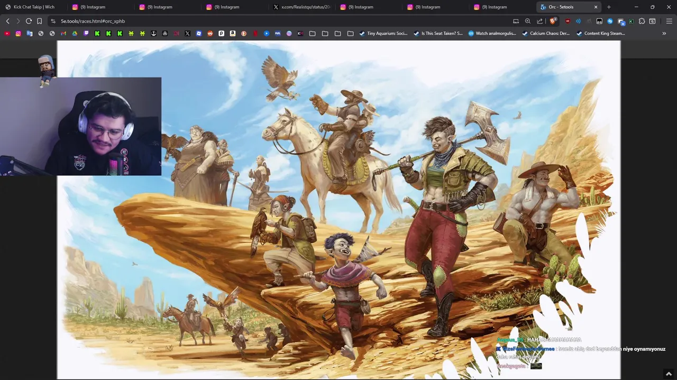Screen dimensions: 677x380
Task: Click the X (Twitter) bookmark icon
Action: [x=187, y=33]
